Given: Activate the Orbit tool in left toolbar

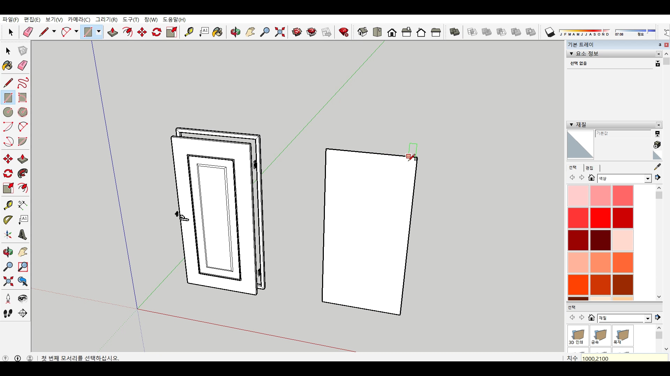Looking at the screenshot, I should click(x=8, y=252).
